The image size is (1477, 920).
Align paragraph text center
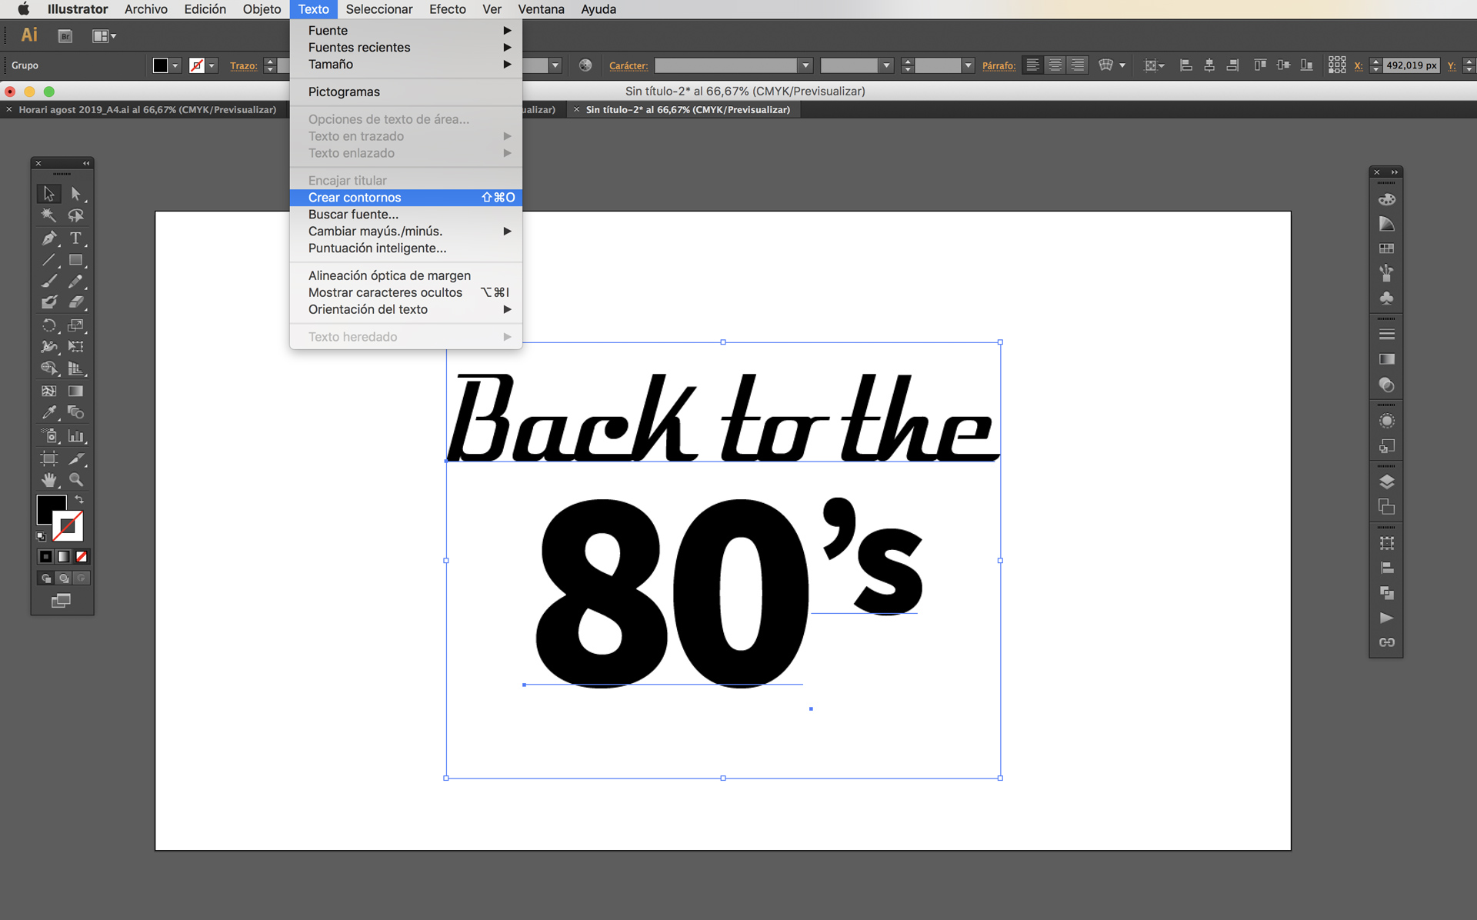tap(1055, 65)
